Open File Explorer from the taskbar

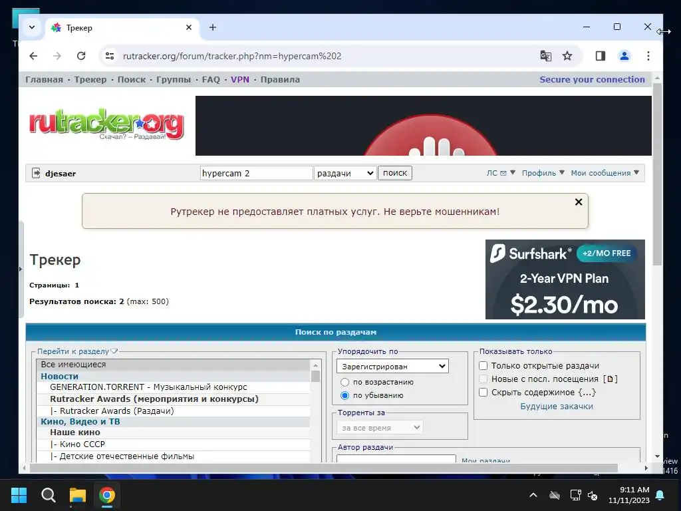coord(78,495)
